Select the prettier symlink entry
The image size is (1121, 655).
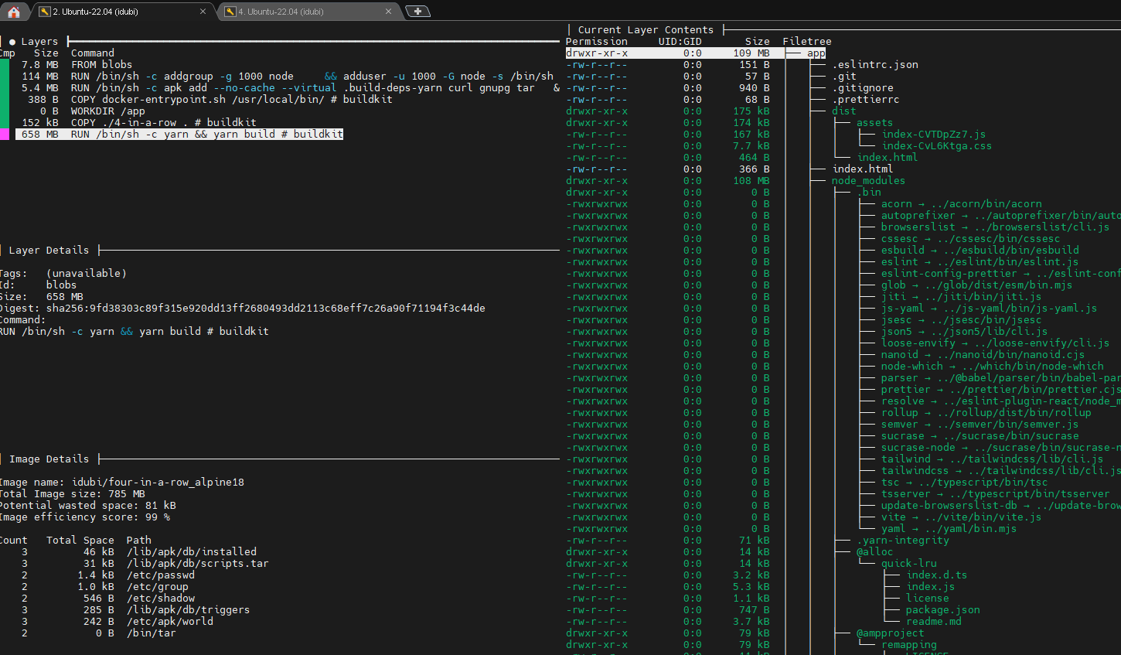point(1000,389)
